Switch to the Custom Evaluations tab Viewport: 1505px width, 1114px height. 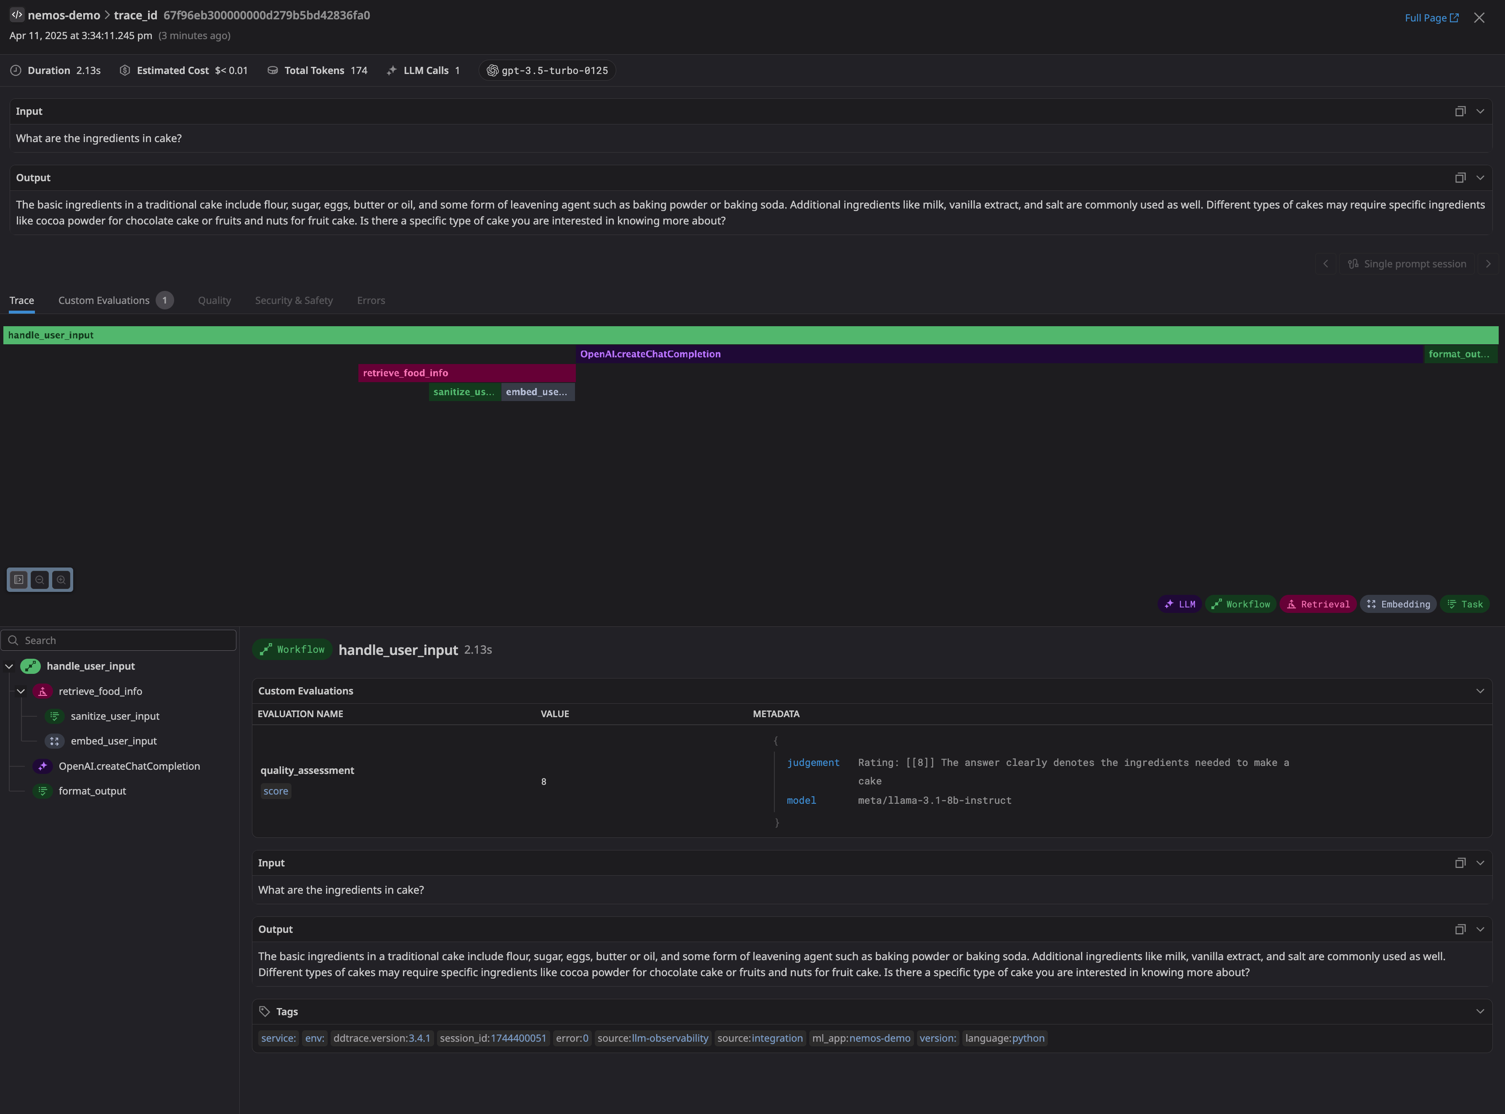click(105, 301)
